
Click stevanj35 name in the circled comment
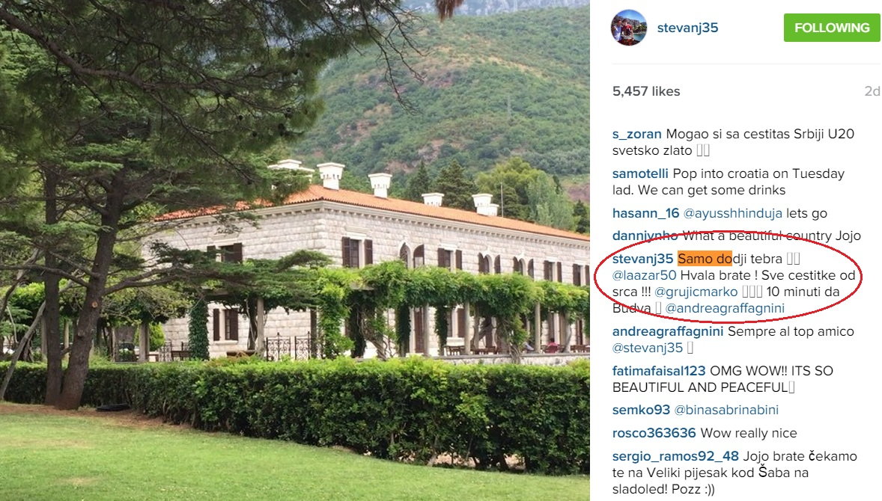642,259
